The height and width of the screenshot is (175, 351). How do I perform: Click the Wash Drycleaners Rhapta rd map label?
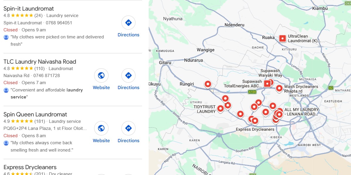click(301, 89)
